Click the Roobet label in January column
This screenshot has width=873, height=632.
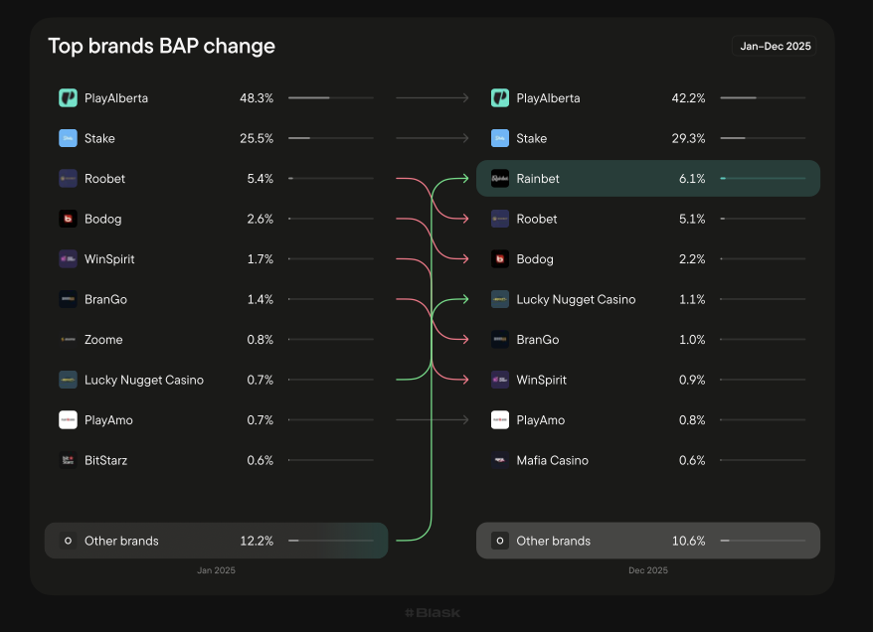pos(104,179)
